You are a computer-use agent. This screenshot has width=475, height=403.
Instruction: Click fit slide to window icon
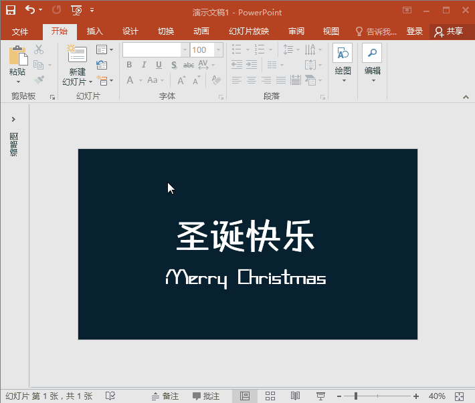pyautogui.click(x=459, y=396)
